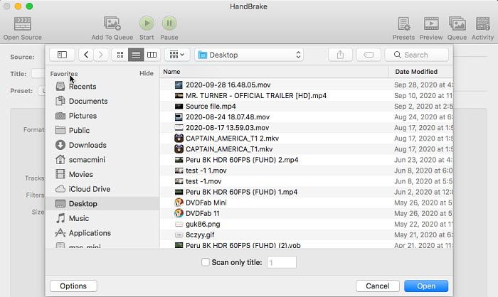Click the Scan only title number field
Image resolution: width=498 pixels, height=297 pixels.
[282, 262]
